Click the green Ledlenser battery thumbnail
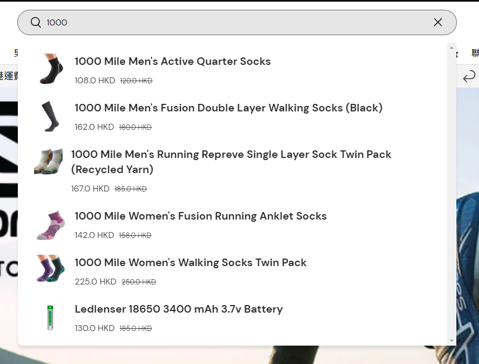479x364 pixels. click(x=50, y=317)
